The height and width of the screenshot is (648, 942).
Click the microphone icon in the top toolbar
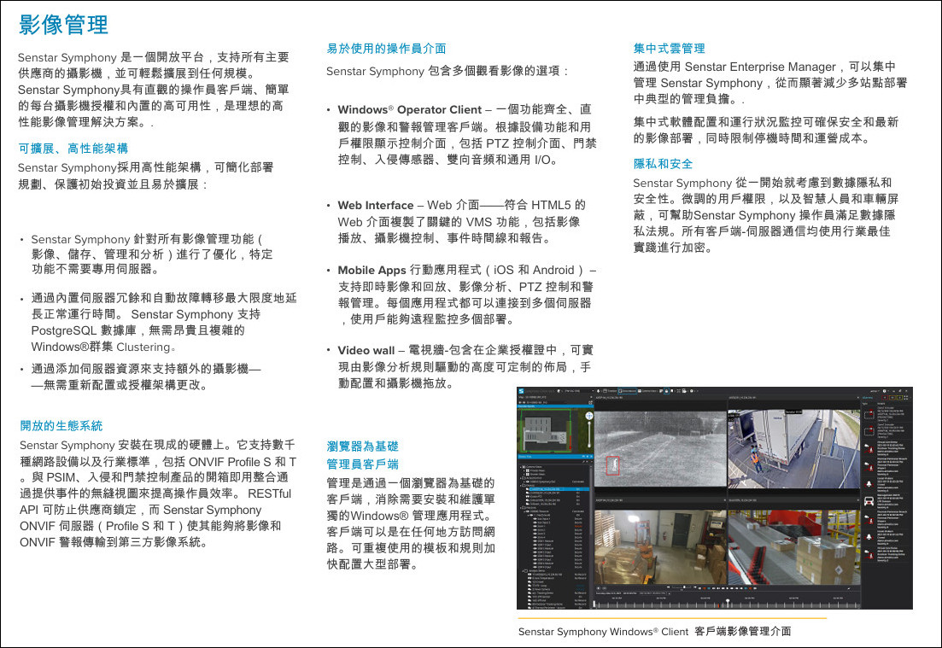coord(599,391)
